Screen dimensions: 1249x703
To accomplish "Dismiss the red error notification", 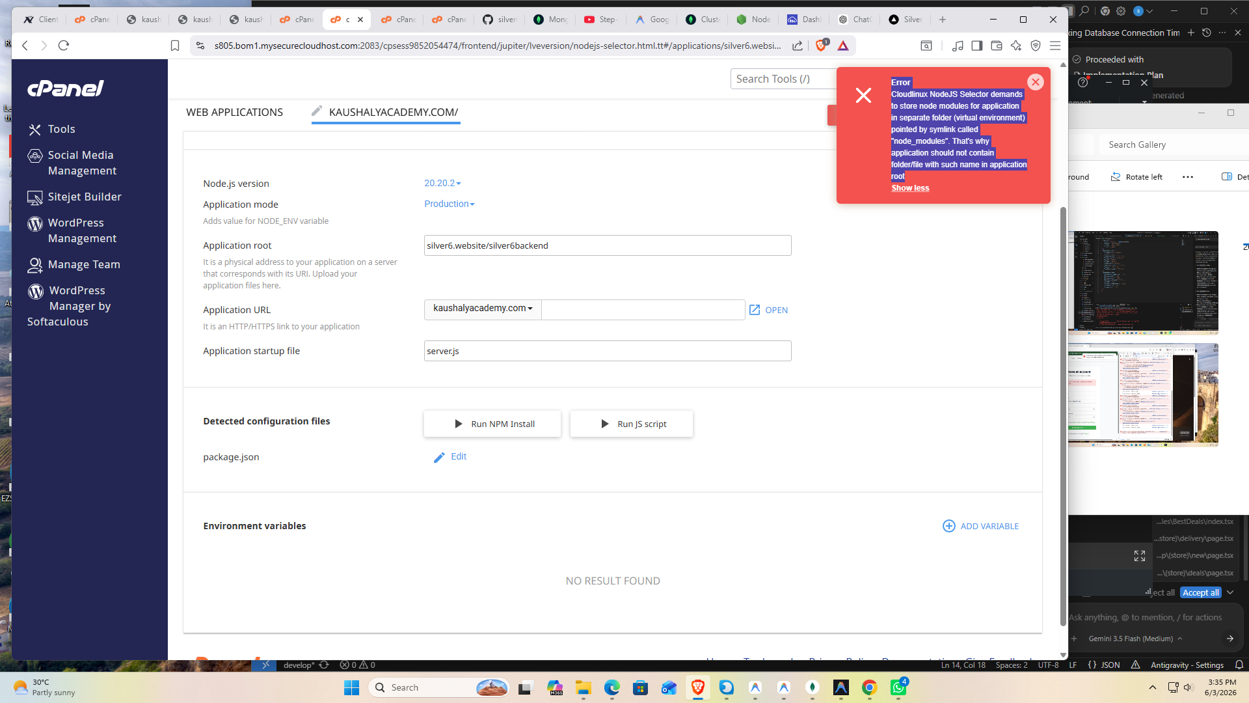I will click(x=1036, y=82).
